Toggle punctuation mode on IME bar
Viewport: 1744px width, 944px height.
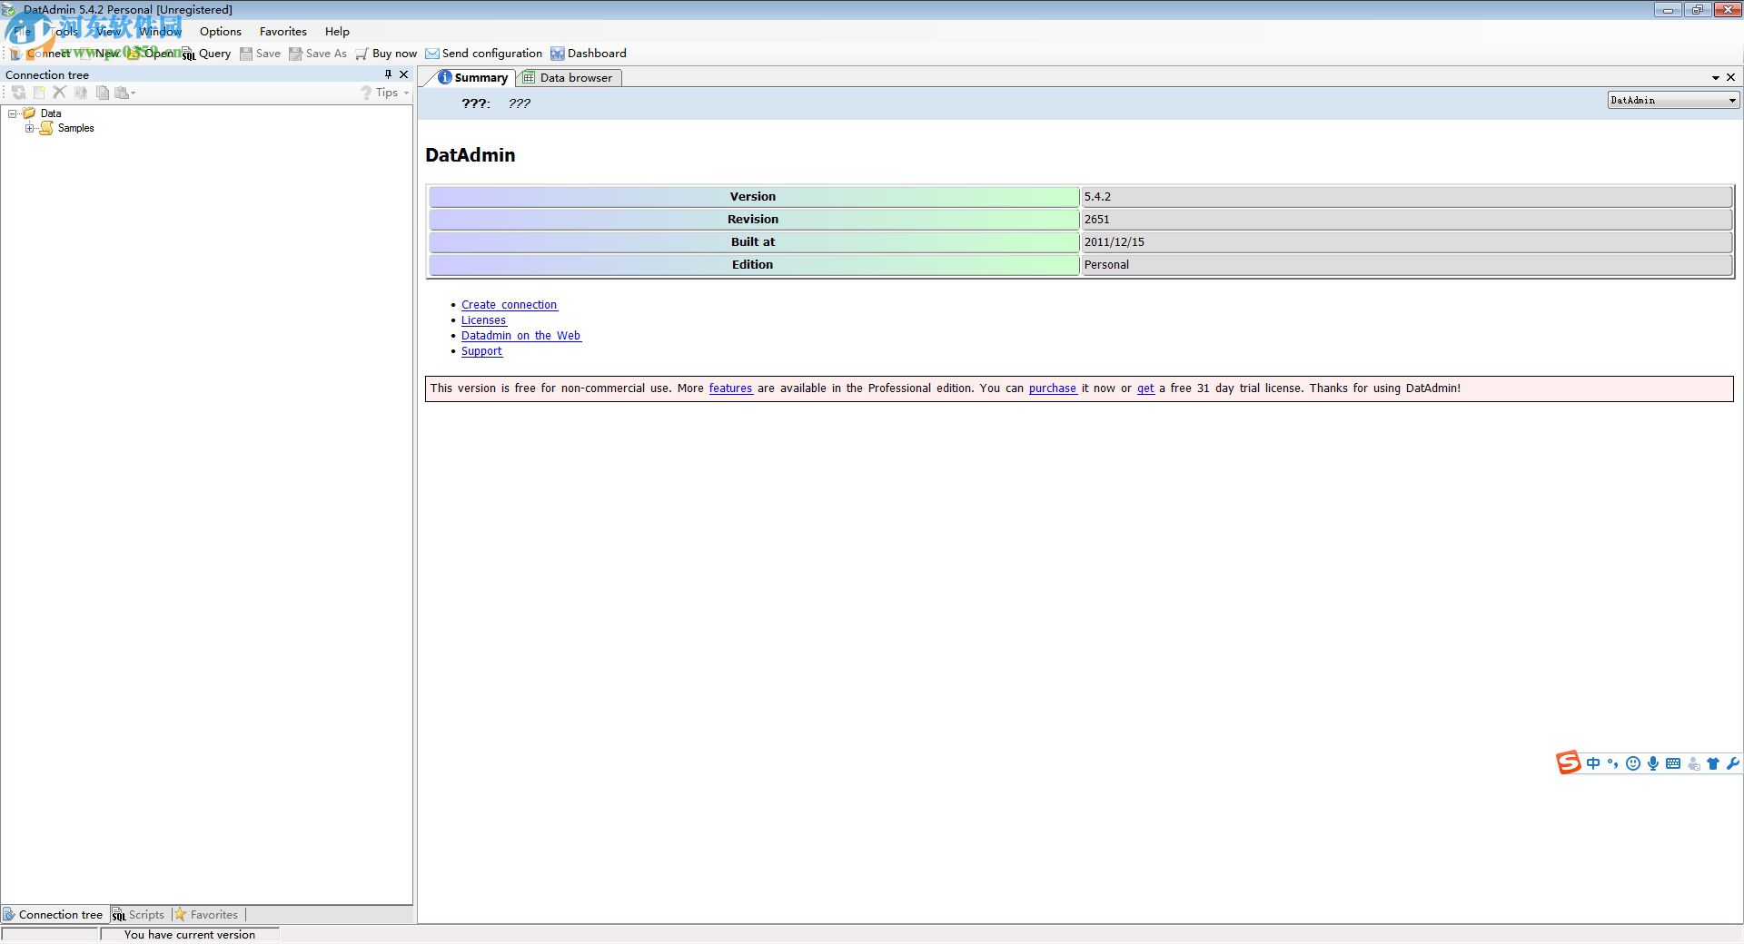(x=1613, y=763)
